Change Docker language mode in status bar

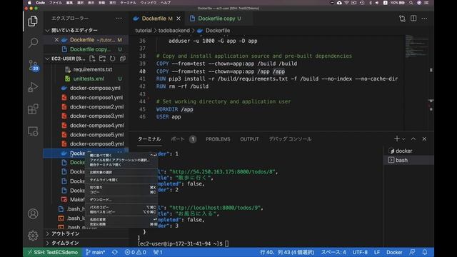pyautogui.click(x=394, y=252)
